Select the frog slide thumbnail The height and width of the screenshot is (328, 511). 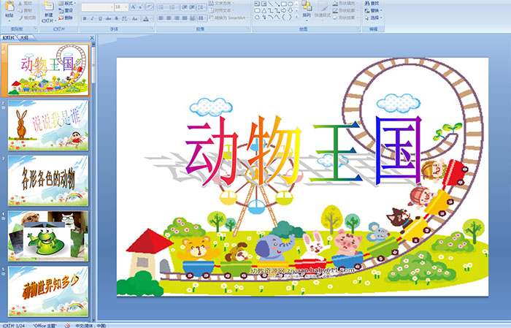tap(48, 235)
